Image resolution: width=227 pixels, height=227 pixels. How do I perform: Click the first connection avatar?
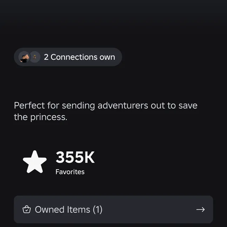[24, 57]
